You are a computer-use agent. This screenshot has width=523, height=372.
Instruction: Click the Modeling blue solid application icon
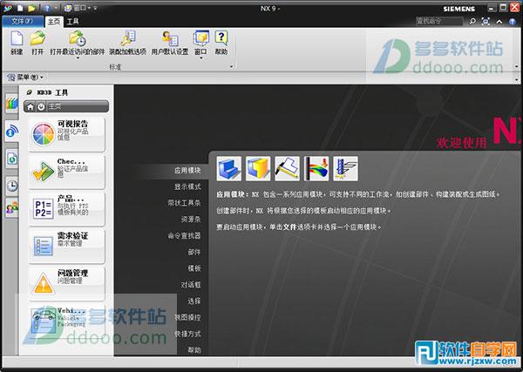tap(228, 169)
